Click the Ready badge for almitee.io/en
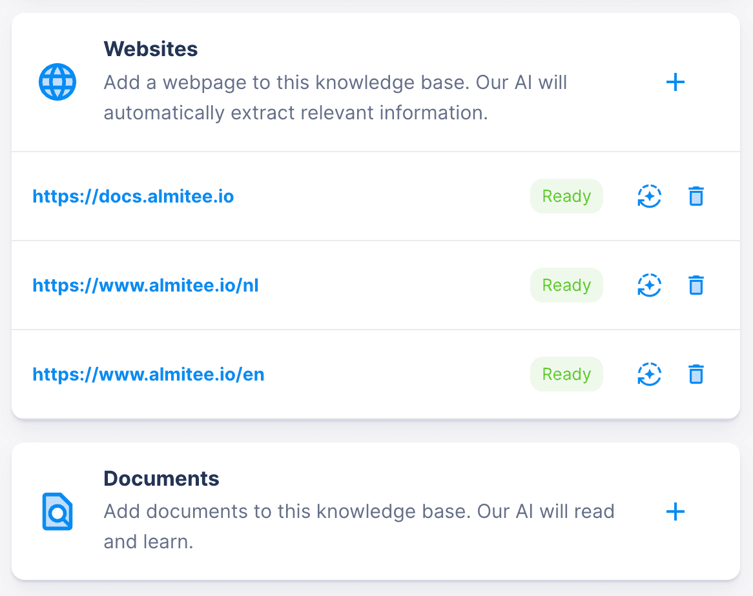This screenshot has height=596, width=753. point(566,374)
